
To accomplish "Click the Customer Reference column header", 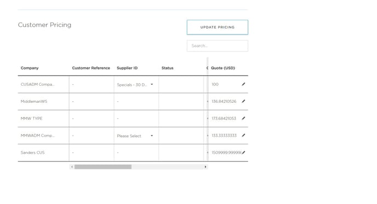I will (x=91, y=68).
